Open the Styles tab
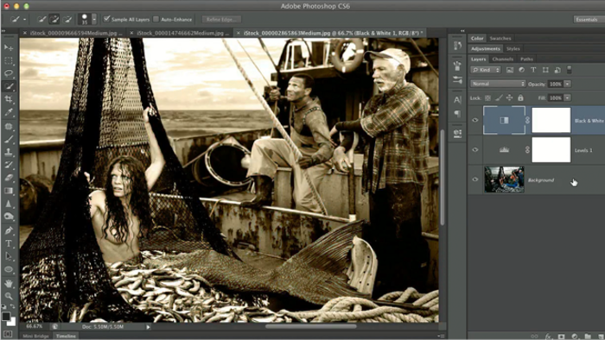 tap(513, 48)
